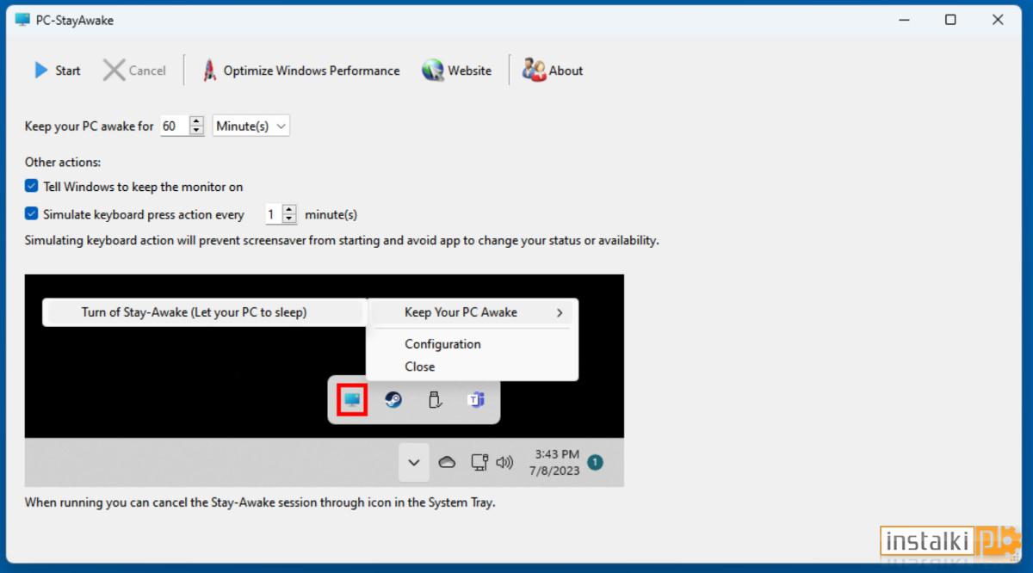Increase the awake duration with up arrow
Viewport: 1033px width, 573px height.
pyautogui.click(x=197, y=121)
